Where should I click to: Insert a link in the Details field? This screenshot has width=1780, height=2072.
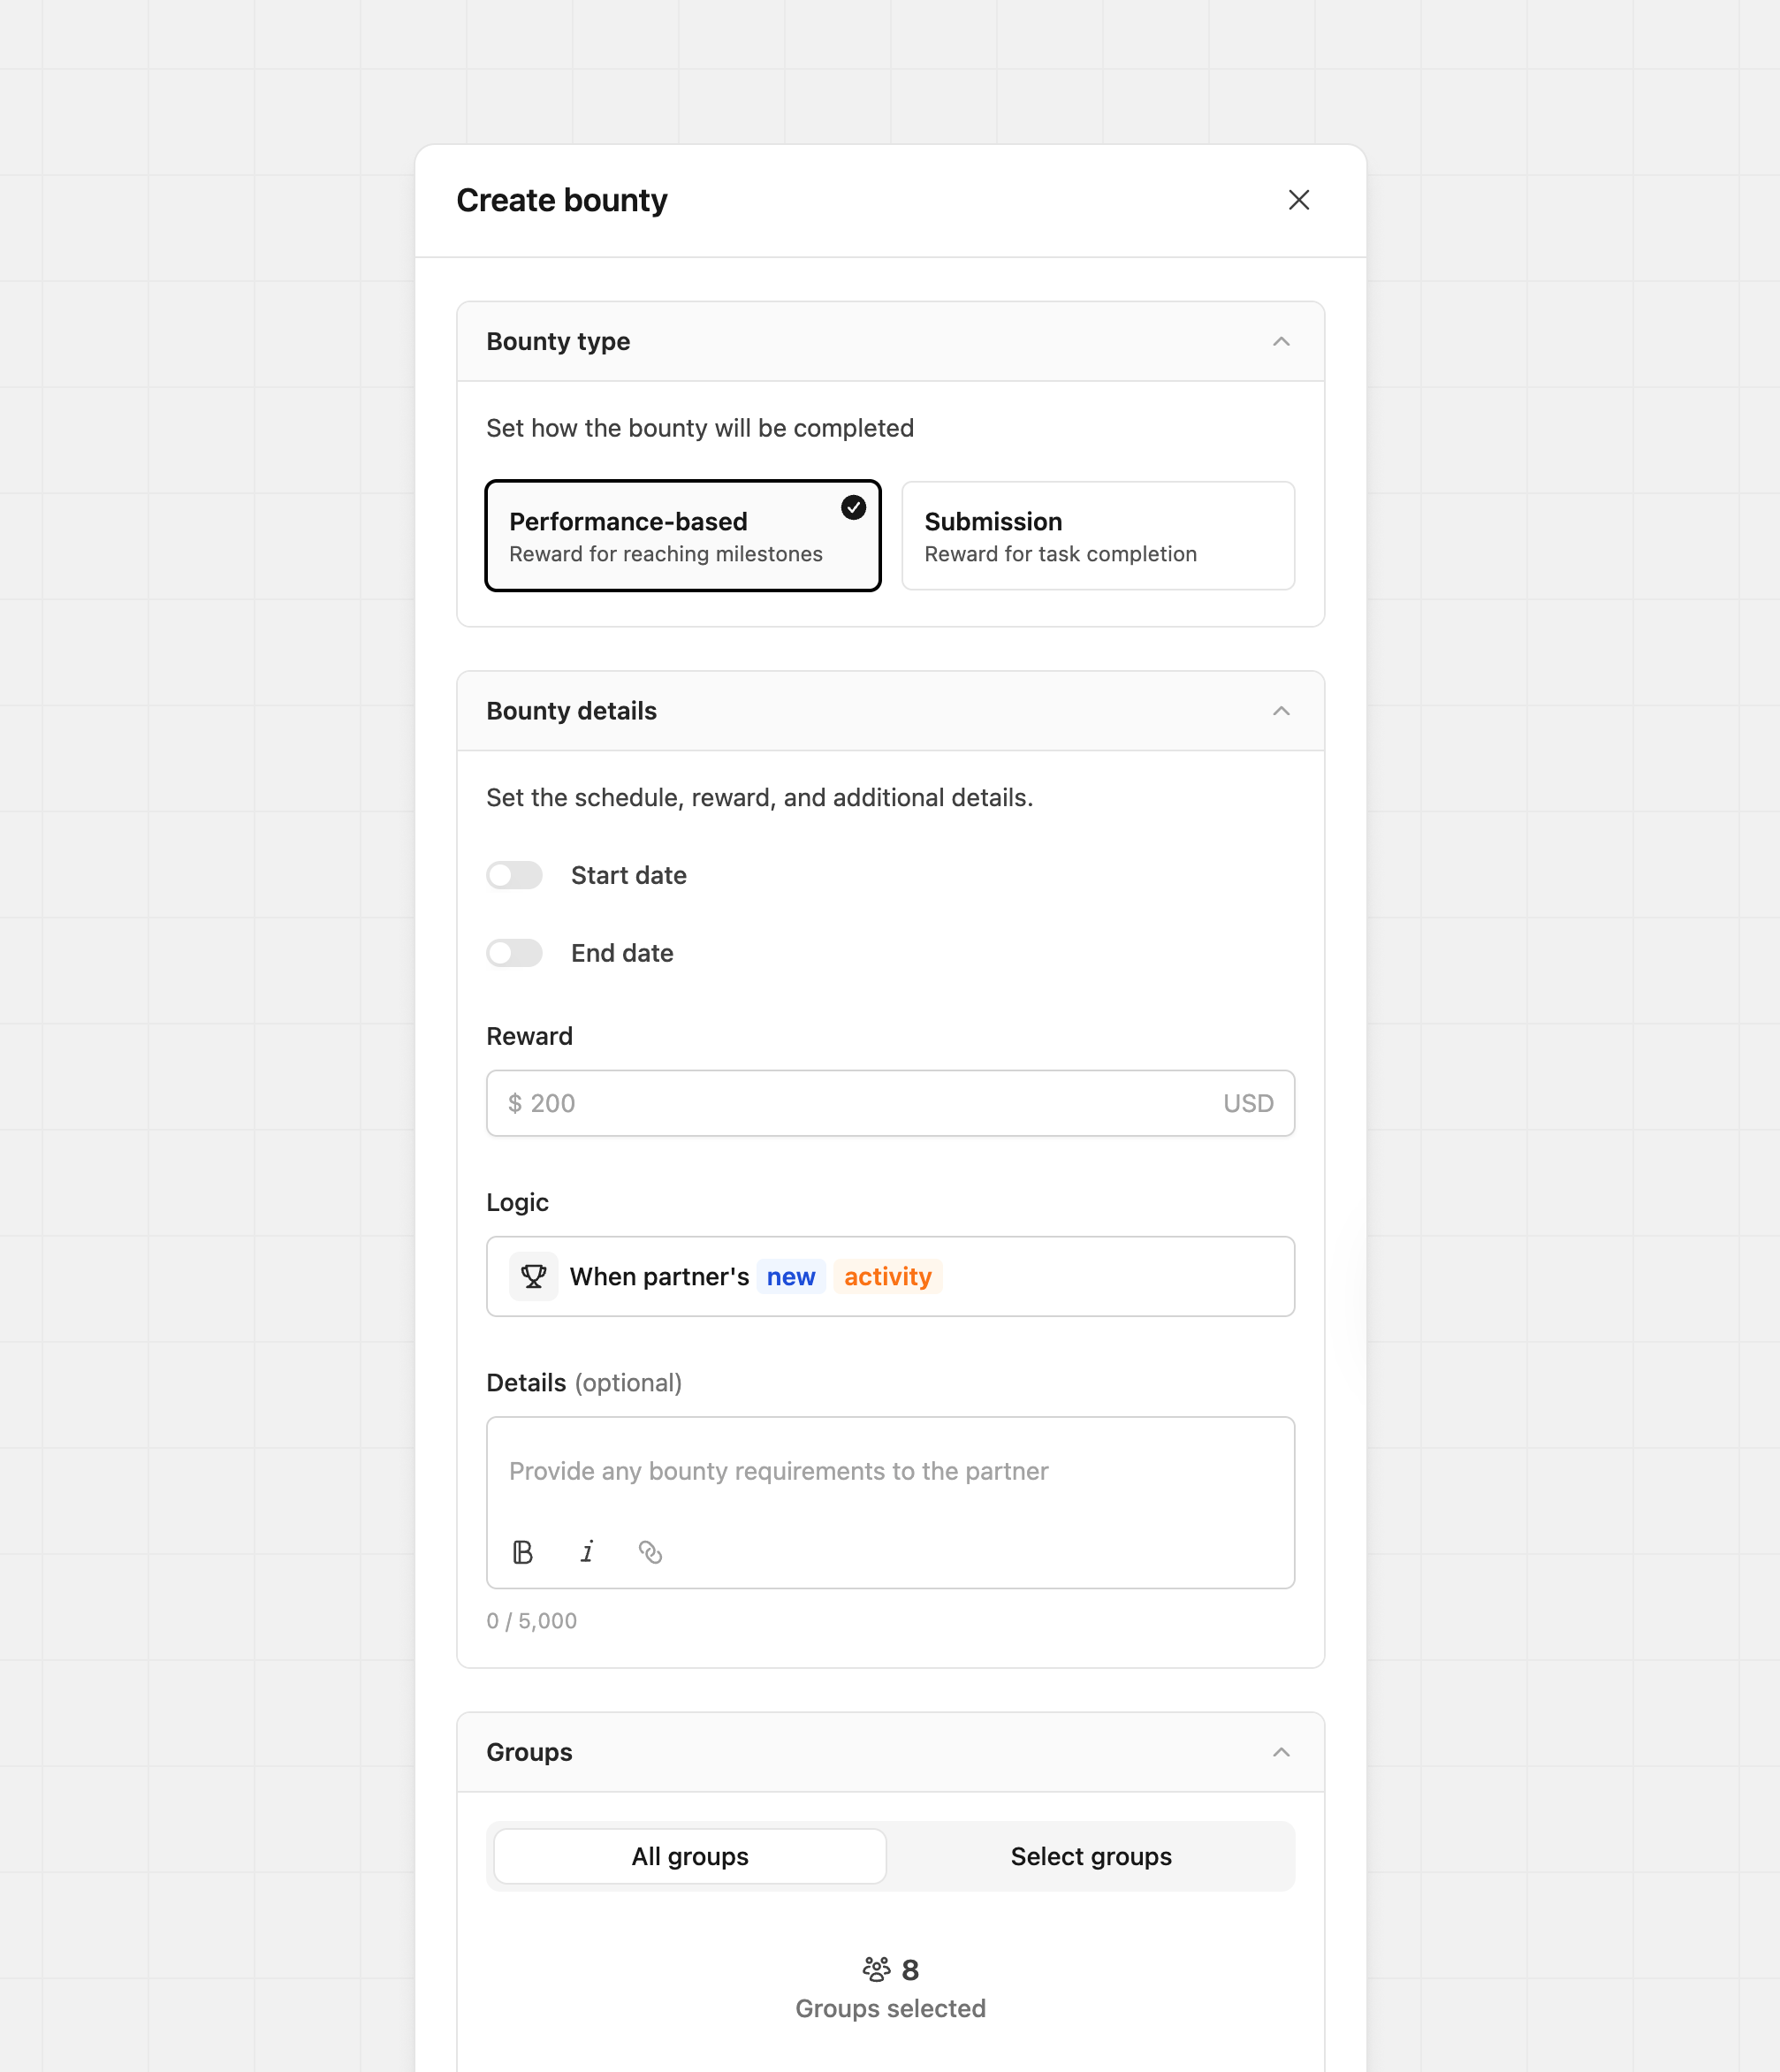pos(651,1552)
